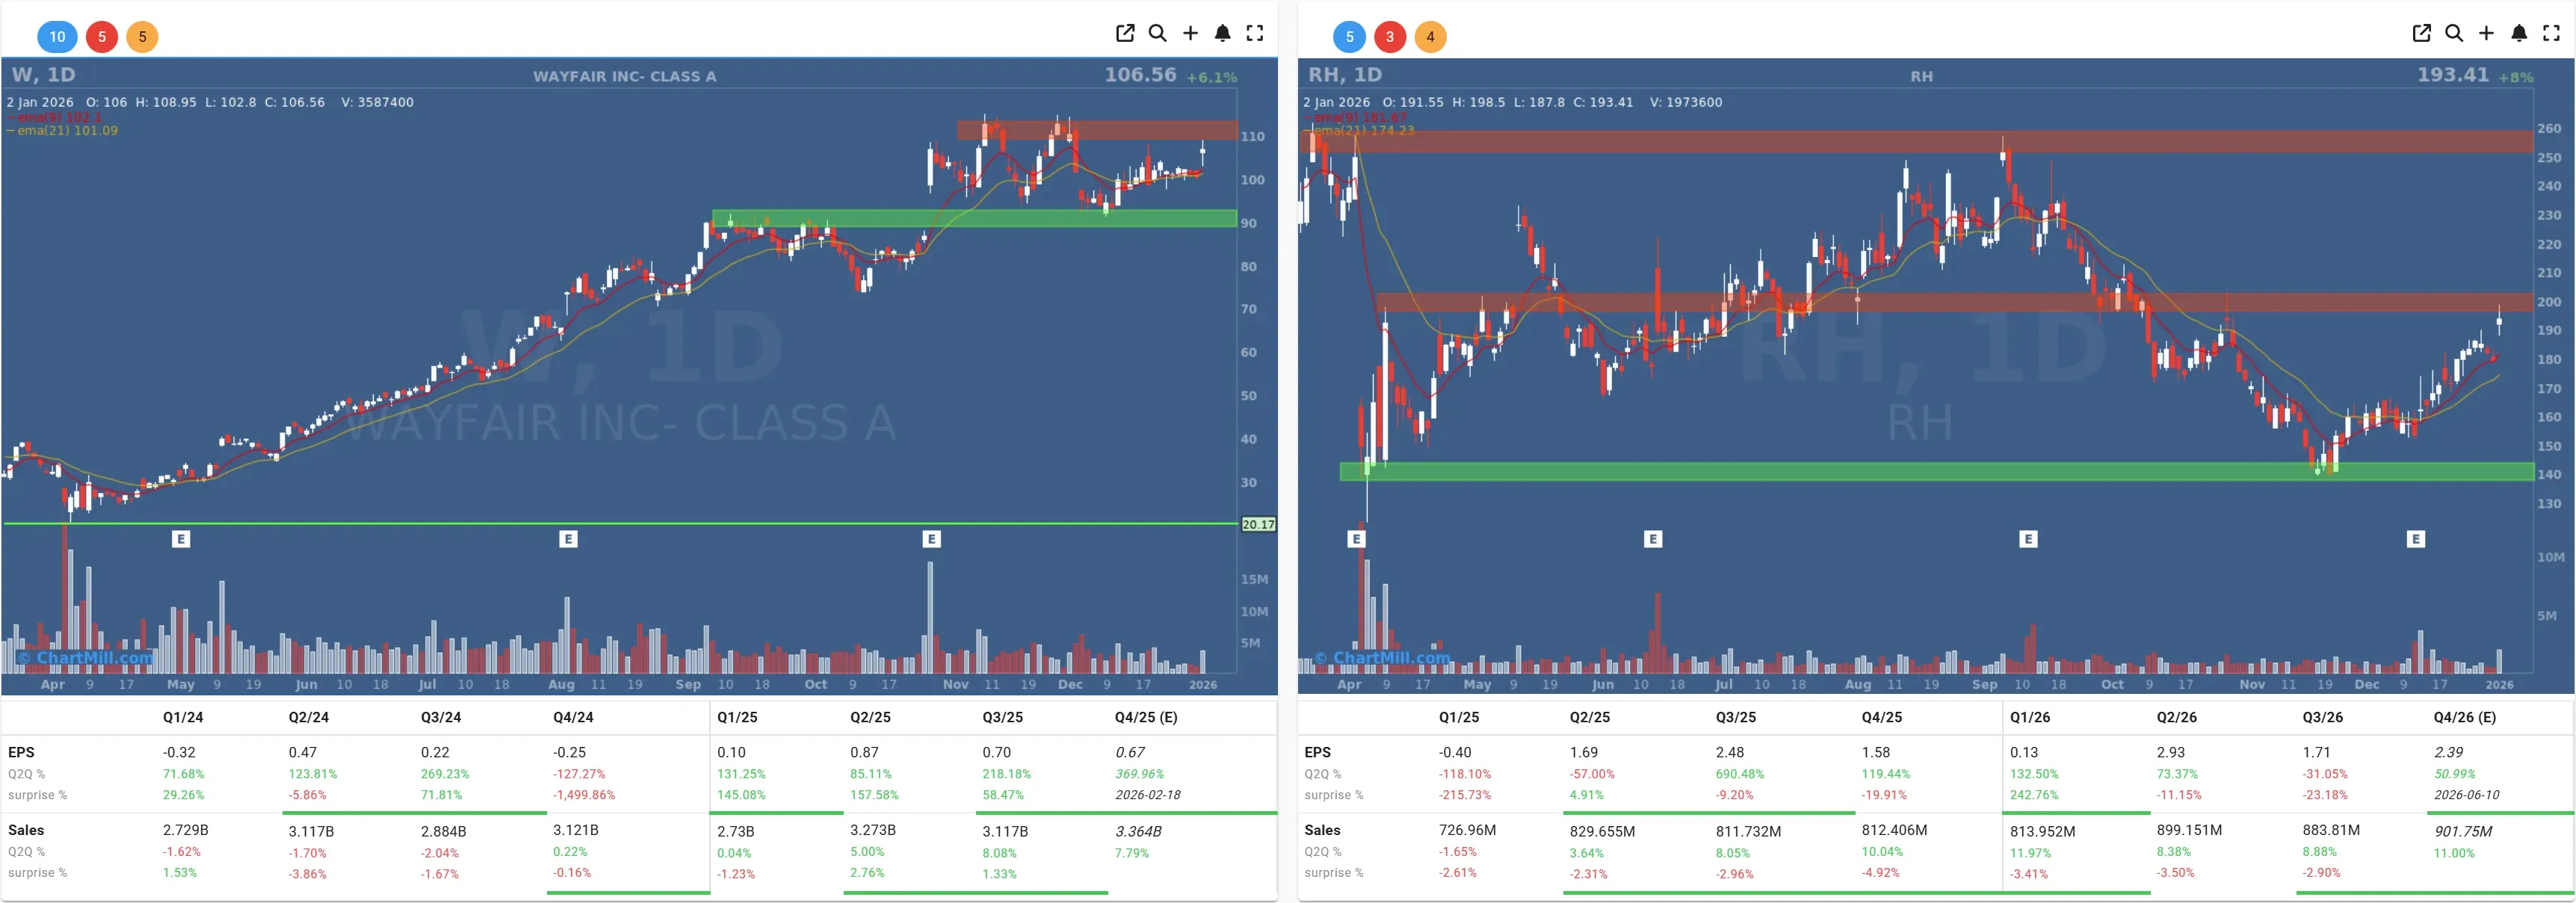Click the red 3 rating badge on RH
Image resolution: width=2576 pixels, height=903 pixels.
1389,36
